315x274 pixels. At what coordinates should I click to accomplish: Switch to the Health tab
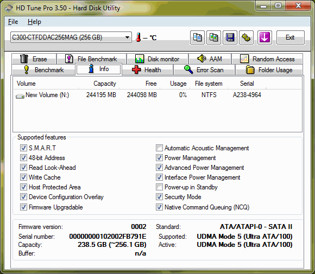pos(147,70)
